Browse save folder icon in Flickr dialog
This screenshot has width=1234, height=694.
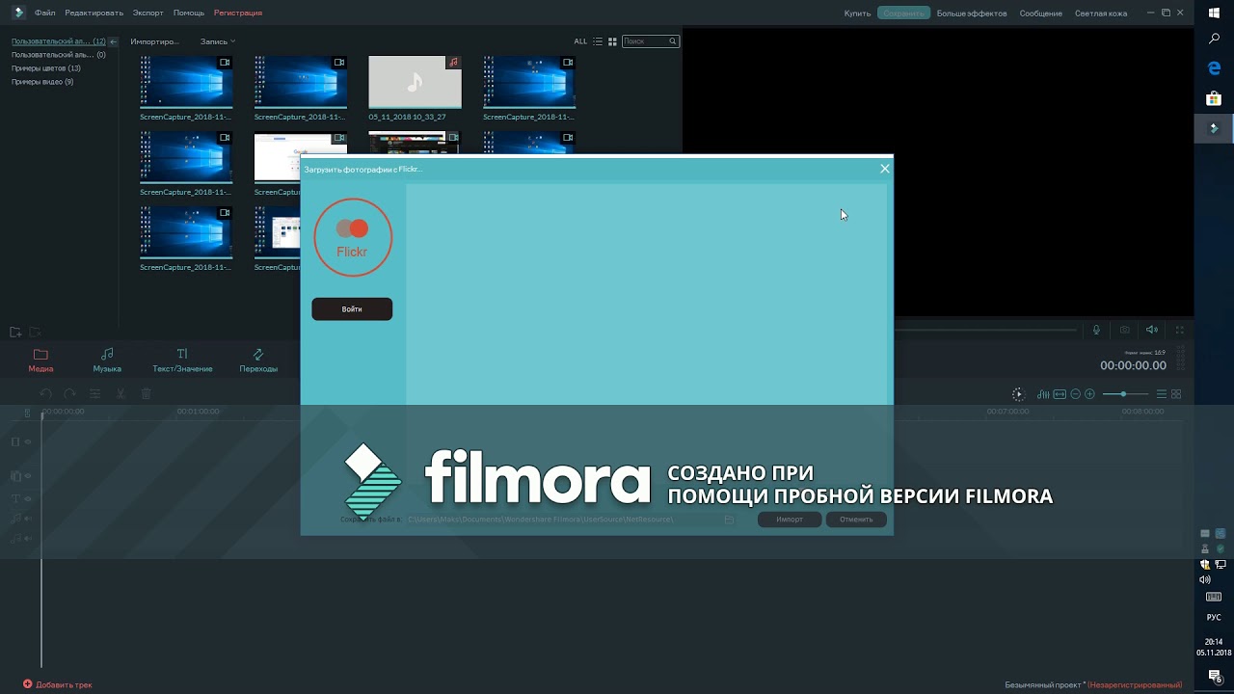(x=730, y=520)
